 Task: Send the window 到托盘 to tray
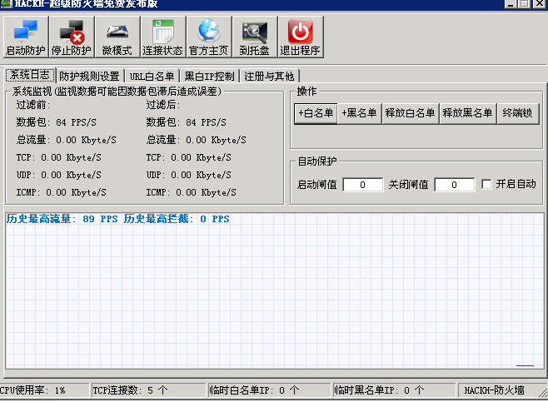pyautogui.click(x=255, y=37)
